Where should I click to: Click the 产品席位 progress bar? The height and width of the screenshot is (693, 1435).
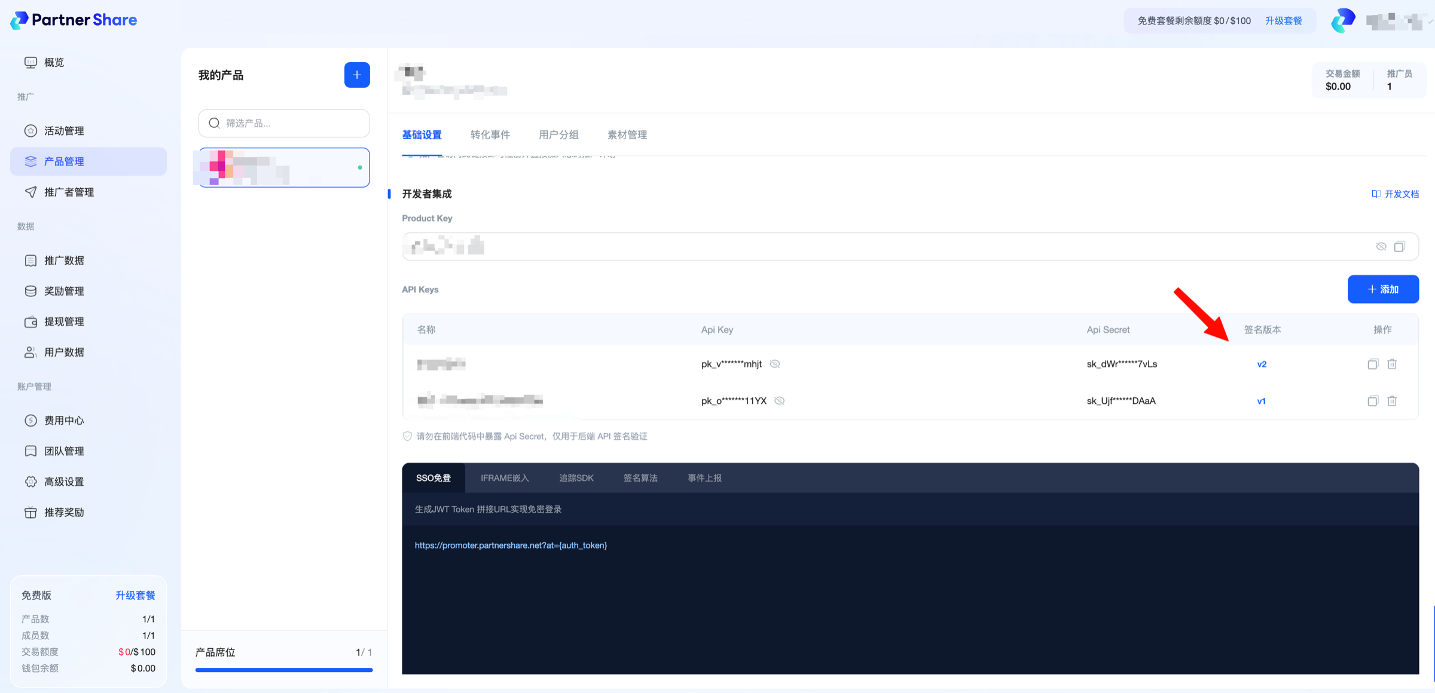(284, 670)
